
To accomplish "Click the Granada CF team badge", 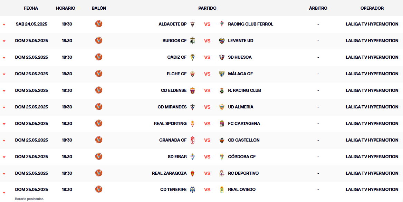I will pyautogui.click(x=192, y=140).
